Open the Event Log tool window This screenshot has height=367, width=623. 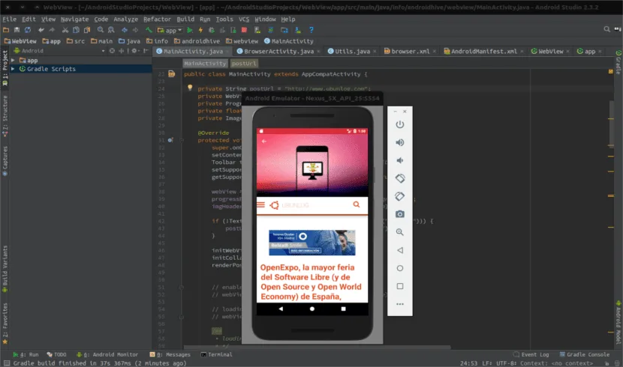pos(531,355)
